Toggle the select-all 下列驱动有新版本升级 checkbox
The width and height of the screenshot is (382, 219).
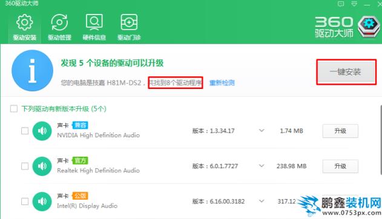14,108
